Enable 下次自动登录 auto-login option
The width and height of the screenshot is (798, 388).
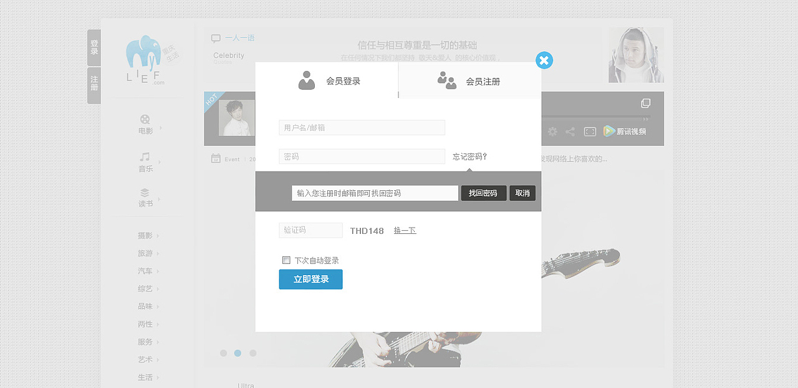287,260
